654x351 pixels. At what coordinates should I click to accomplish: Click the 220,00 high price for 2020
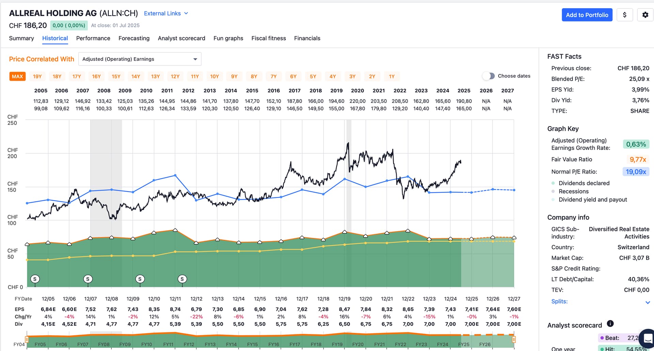[x=357, y=101]
